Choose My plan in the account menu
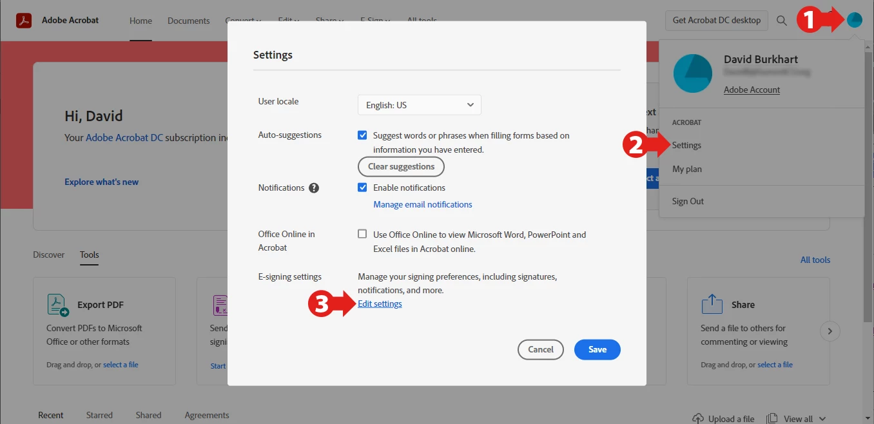The width and height of the screenshot is (874, 424). pos(687,169)
